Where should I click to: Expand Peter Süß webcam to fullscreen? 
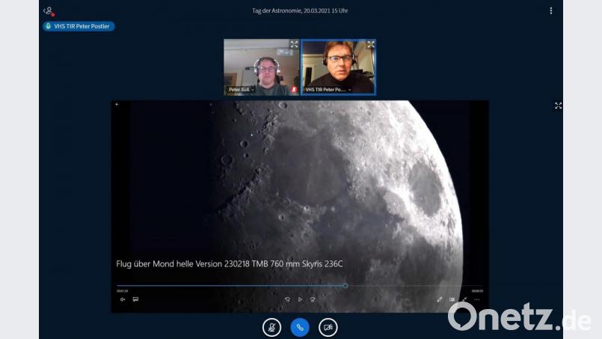coord(294,44)
